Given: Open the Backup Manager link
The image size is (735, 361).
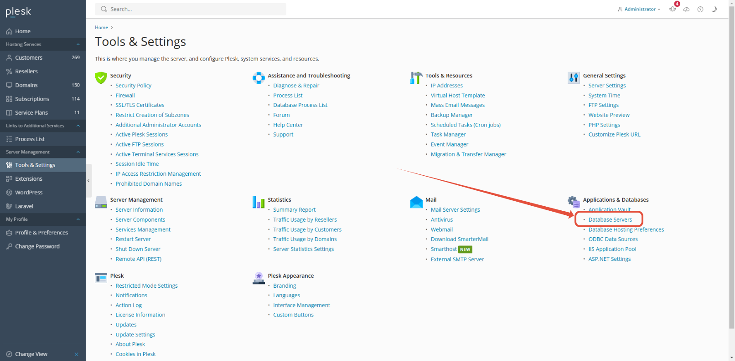Looking at the screenshot, I should [x=452, y=115].
